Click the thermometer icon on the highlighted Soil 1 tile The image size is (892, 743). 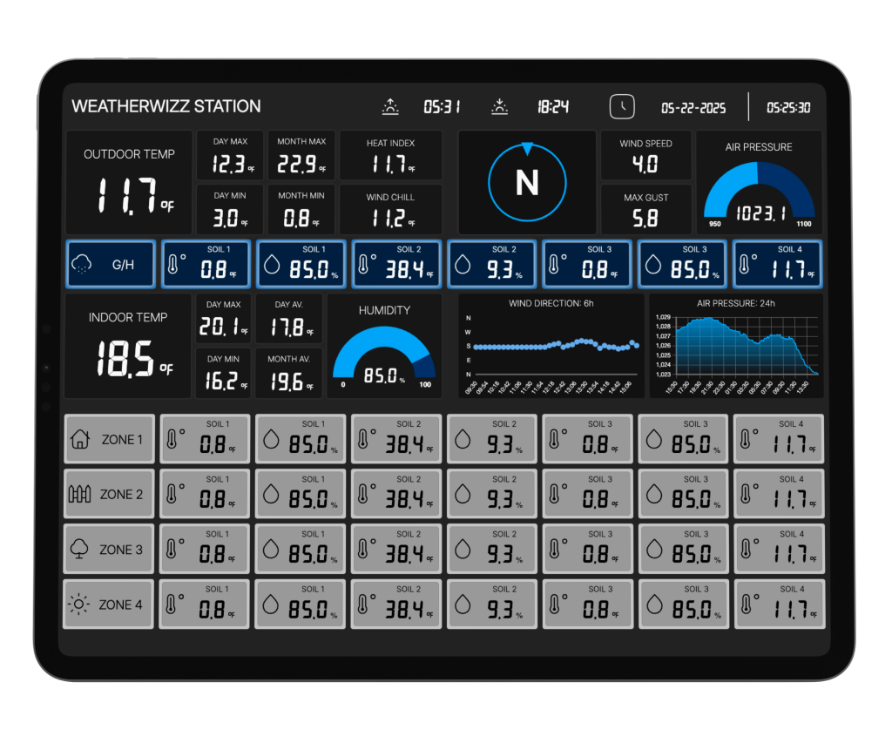tap(172, 263)
